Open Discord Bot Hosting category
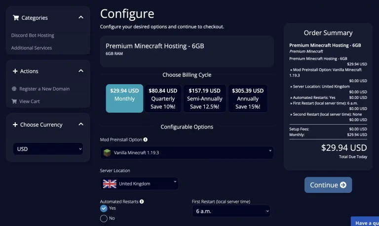Image resolution: width=379 pixels, height=226 pixels. coord(33,36)
